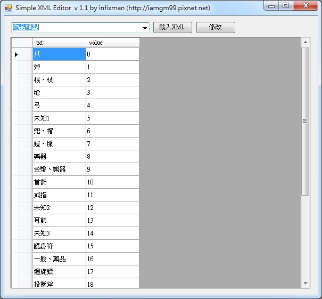Select the cell 未知3
The height and width of the screenshot is (299, 322).
pyautogui.click(x=59, y=233)
